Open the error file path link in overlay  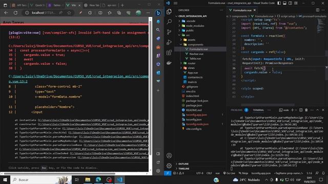78,79
